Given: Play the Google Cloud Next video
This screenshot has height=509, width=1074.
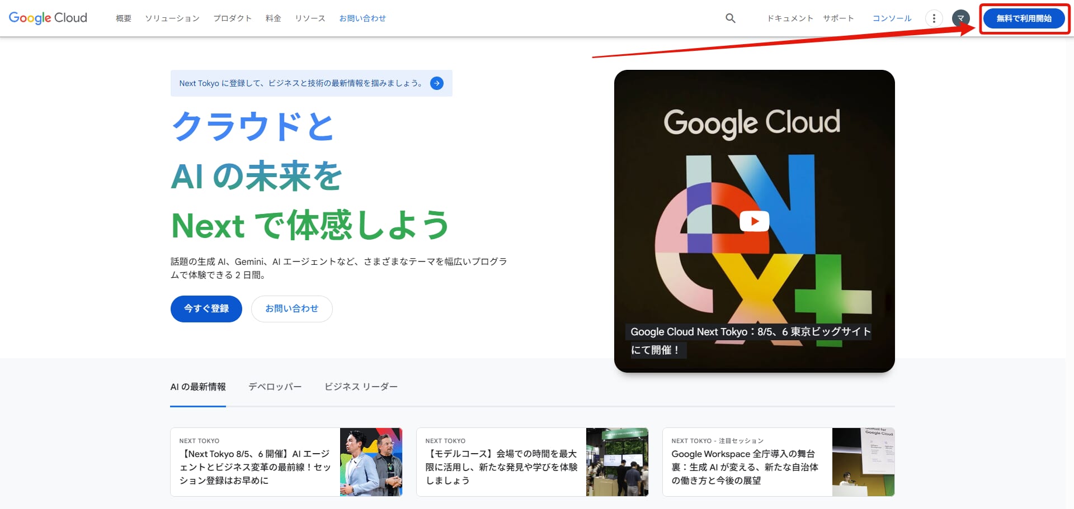Looking at the screenshot, I should (754, 221).
